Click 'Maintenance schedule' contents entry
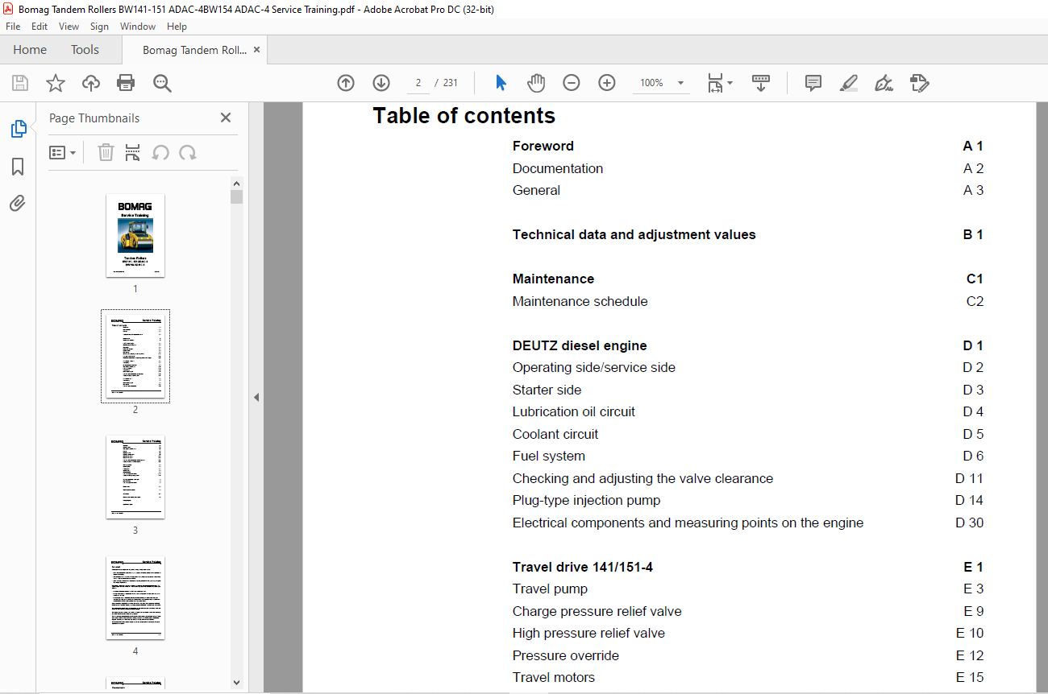The width and height of the screenshot is (1048, 694). click(x=580, y=301)
